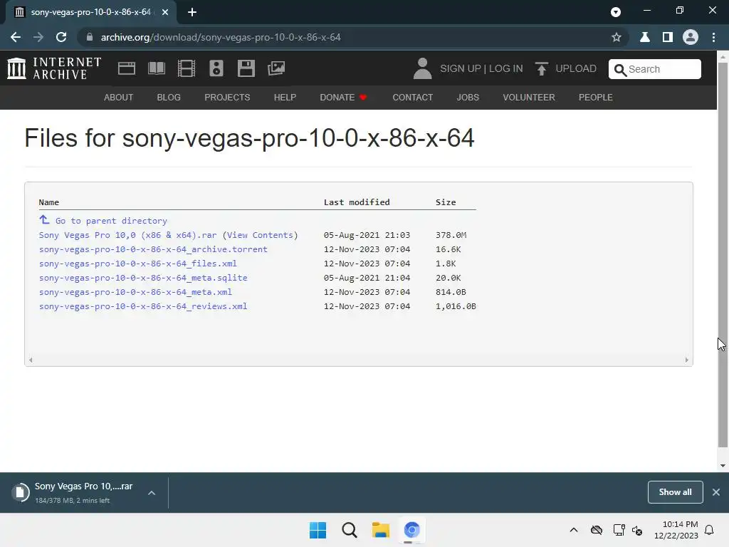Open the DONATE menu item
This screenshot has width=729, height=547.
coord(343,97)
